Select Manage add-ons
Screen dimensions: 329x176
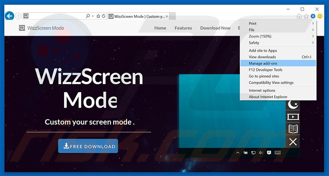pos(278,64)
